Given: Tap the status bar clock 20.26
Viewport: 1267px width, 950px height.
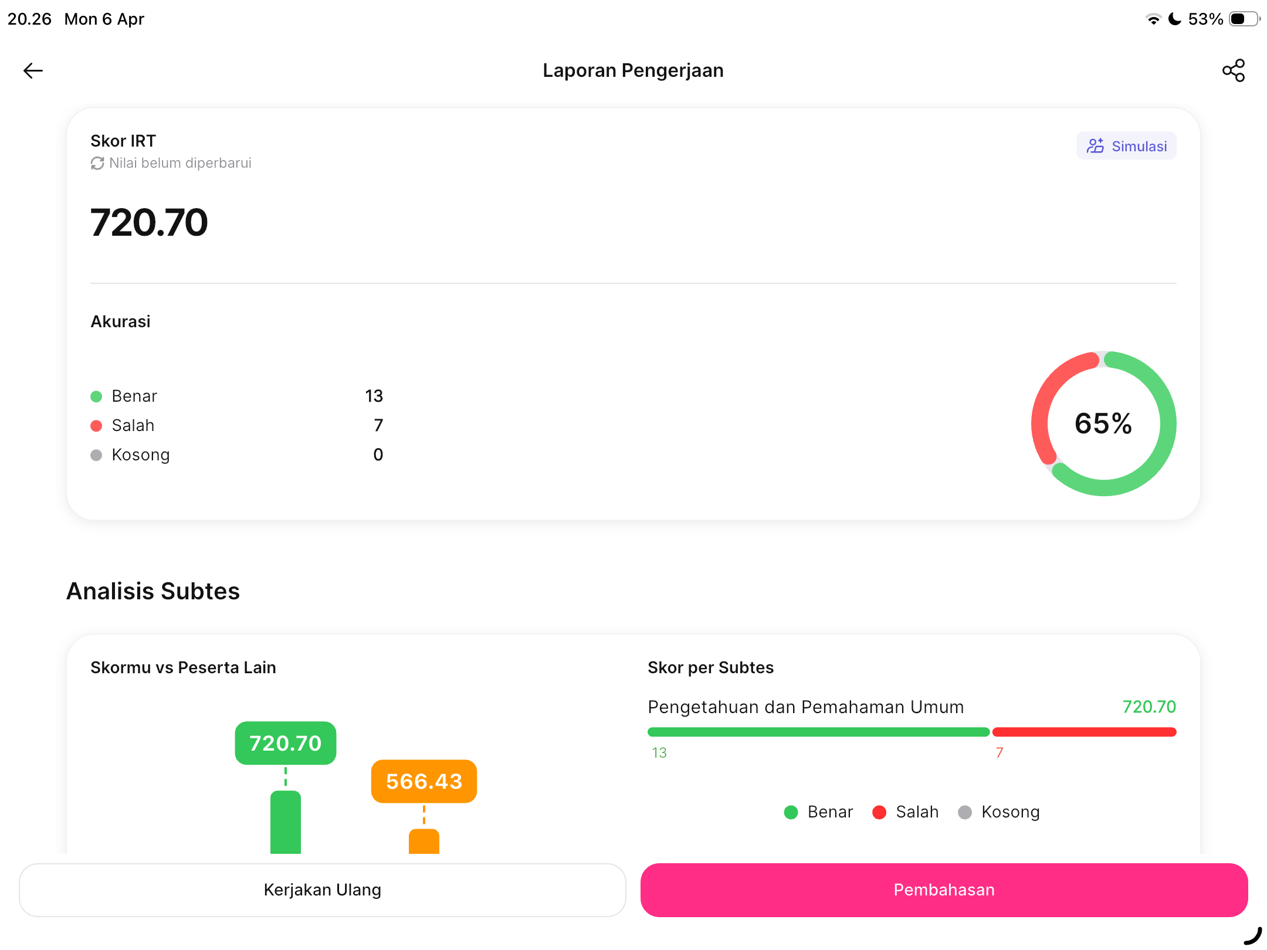Looking at the screenshot, I should 29,19.
